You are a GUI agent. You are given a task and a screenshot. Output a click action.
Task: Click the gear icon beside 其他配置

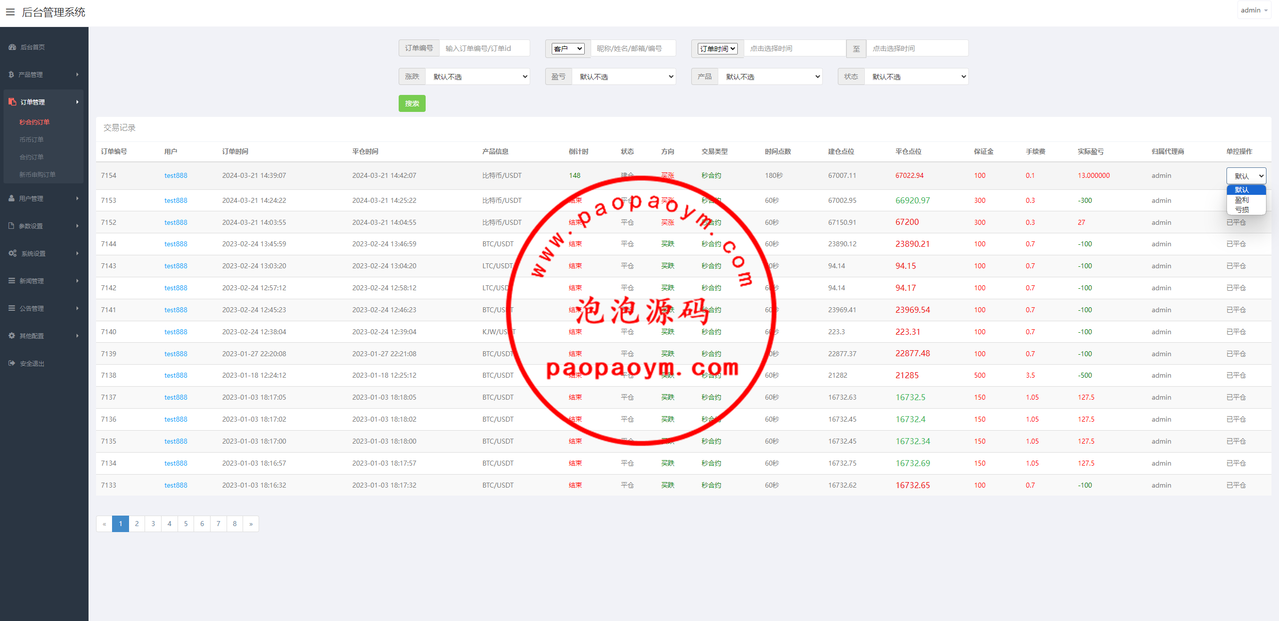tap(12, 336)
